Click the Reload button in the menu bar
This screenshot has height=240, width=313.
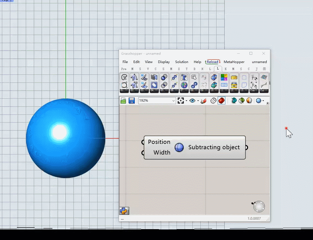click(x=213, y=62)
